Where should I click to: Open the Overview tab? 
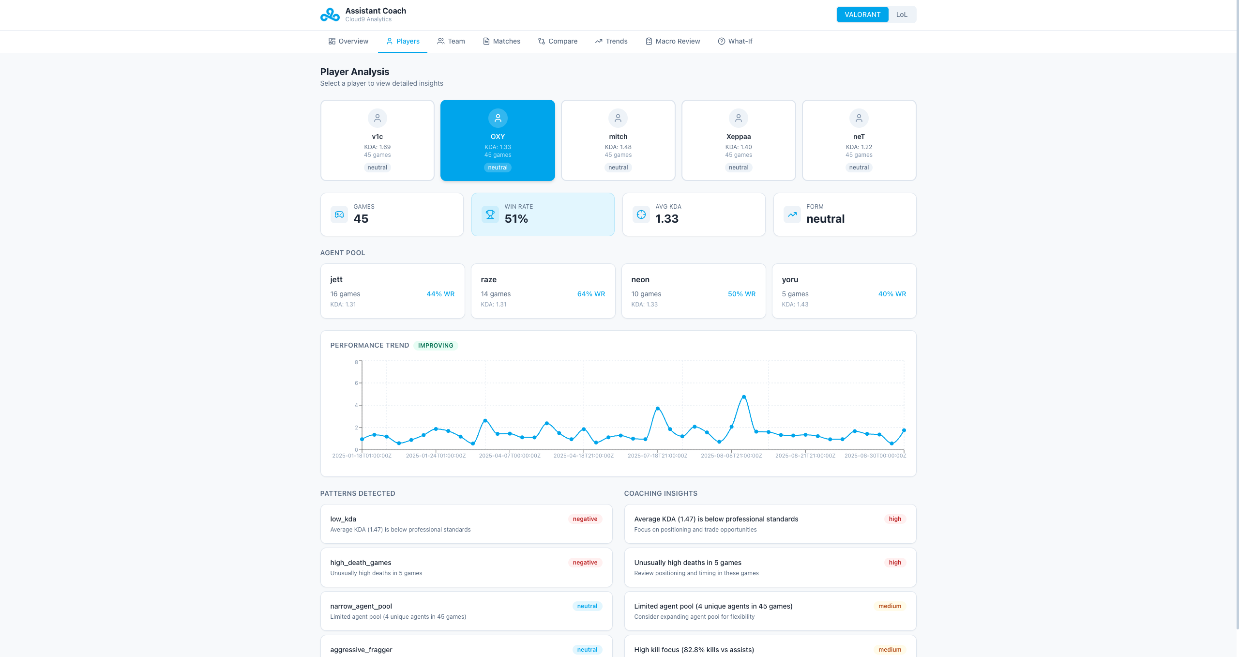(x=348, y=41)
